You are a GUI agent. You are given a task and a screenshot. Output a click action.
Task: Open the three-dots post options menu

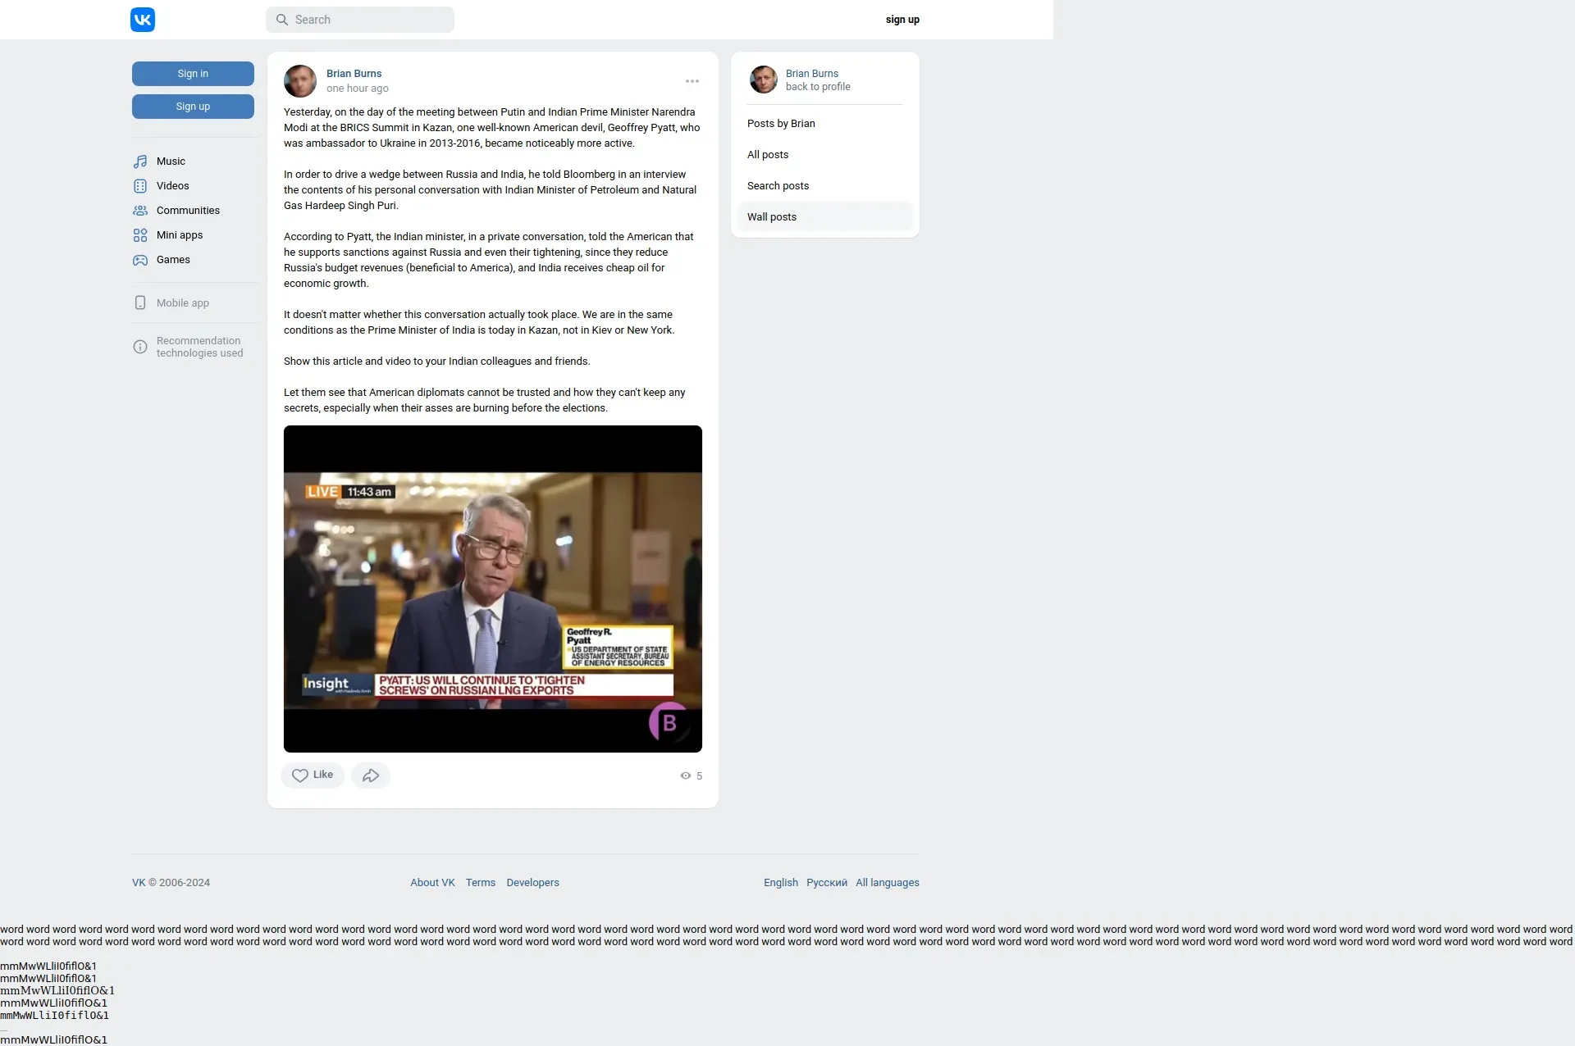tap(692, 81)
